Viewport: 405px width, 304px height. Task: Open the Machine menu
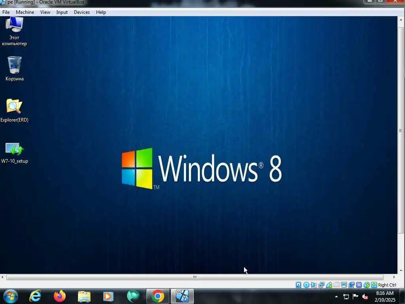tap(25, 12)
